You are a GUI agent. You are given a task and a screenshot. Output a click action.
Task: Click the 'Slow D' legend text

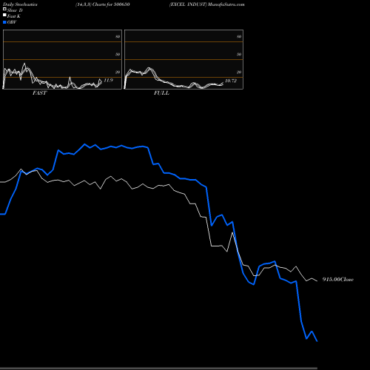(15, 10)
